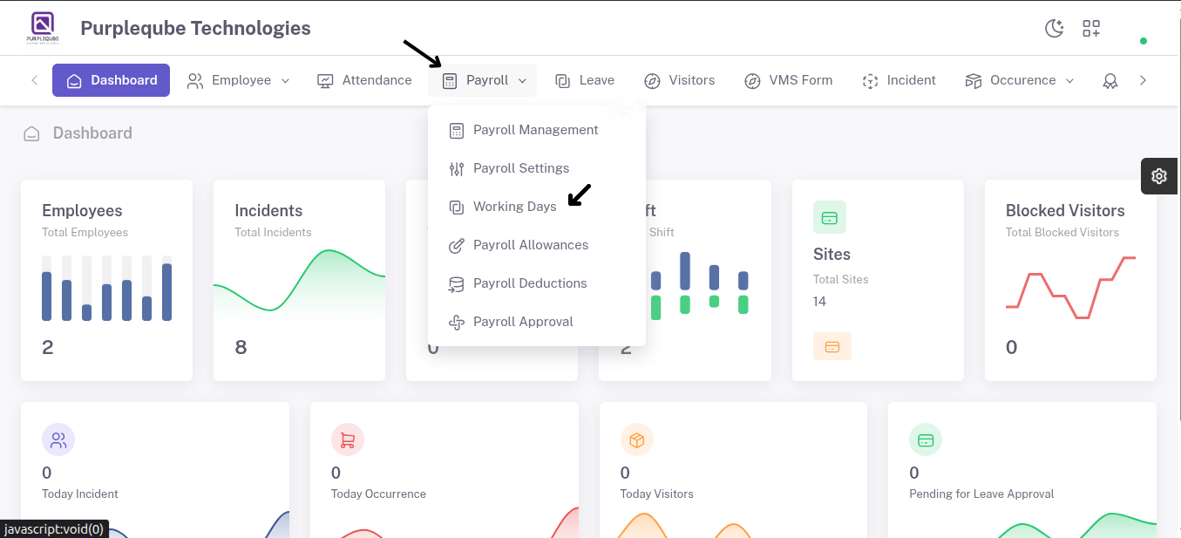Click the Purpleqube logo

click(x=42, y=28)
